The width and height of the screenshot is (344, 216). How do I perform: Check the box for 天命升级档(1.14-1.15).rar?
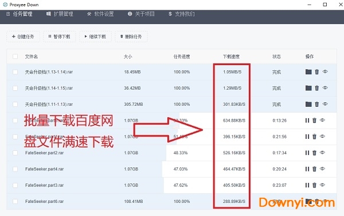[15, 88]
